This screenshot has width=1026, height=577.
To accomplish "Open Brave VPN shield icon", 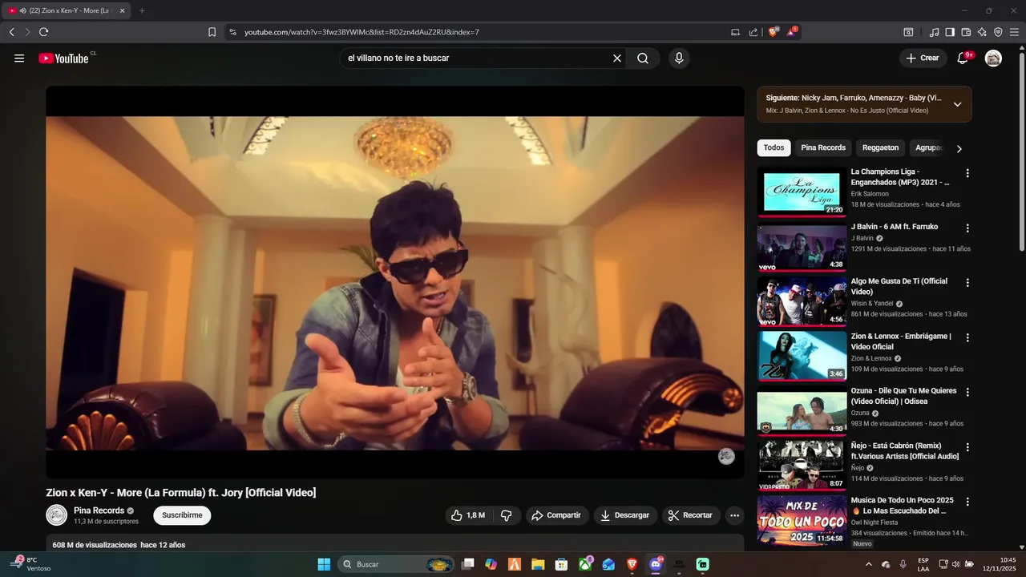I will 998,32.
